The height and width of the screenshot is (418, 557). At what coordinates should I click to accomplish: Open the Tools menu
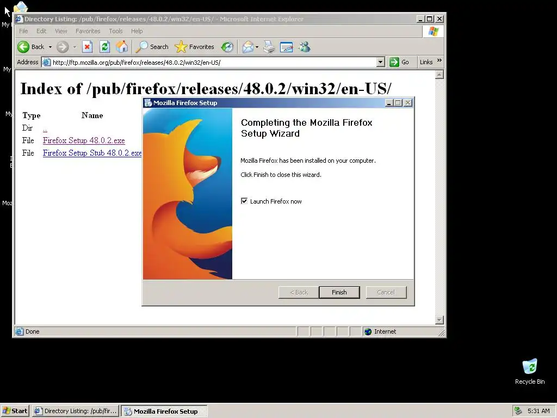pos(116,31)
